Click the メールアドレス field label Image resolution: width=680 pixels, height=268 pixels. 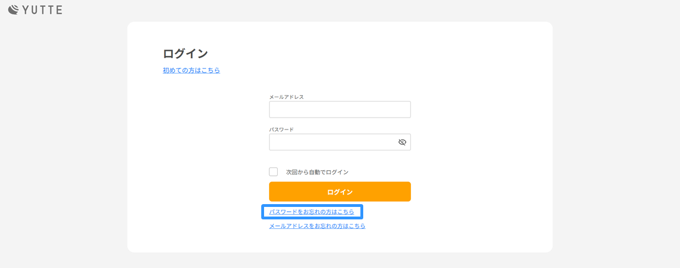[287, 97]
